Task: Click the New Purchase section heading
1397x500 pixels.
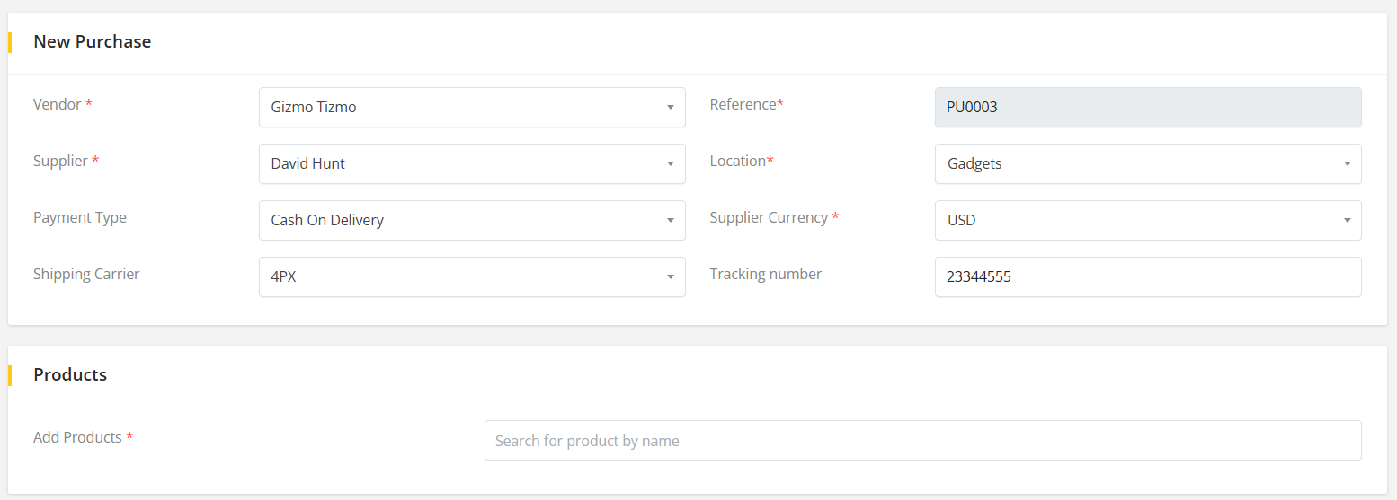Action: [92, 41]
